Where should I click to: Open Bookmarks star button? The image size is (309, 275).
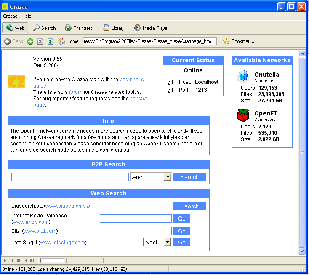238,41
